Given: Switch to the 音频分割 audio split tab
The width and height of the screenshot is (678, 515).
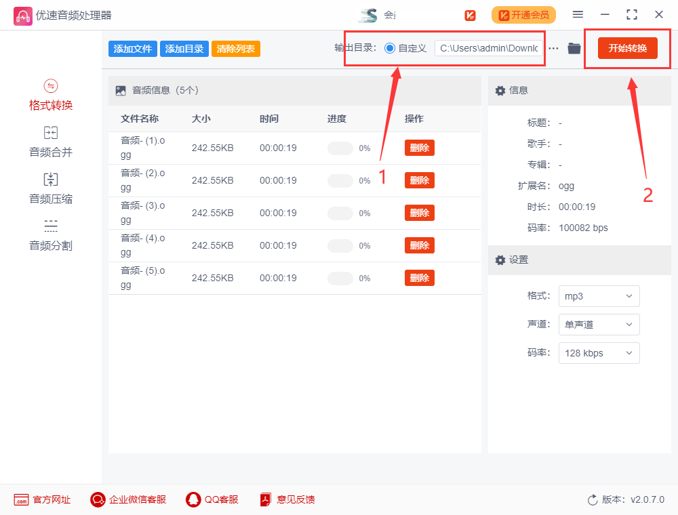Looking at the screenshot, I should pyautogui.click(x=50, y=234).
